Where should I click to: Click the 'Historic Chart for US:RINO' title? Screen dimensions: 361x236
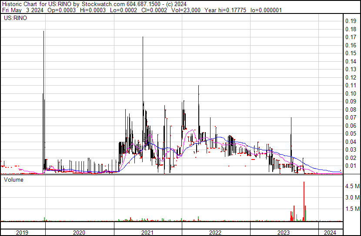(37, 4)
